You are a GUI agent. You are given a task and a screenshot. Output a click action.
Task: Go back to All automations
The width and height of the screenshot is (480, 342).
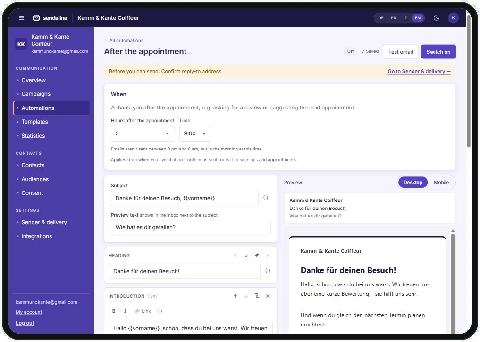tap(124, 41)
